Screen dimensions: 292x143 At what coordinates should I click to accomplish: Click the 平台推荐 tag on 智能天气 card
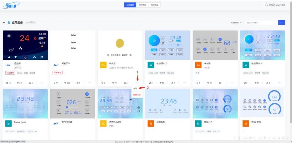point(58,73)
